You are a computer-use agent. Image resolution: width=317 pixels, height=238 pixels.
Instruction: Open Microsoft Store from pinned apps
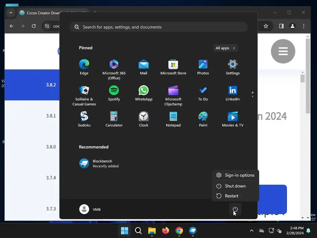tap(173, 67)
